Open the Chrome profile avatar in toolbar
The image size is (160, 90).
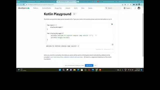tap(139, 4)
